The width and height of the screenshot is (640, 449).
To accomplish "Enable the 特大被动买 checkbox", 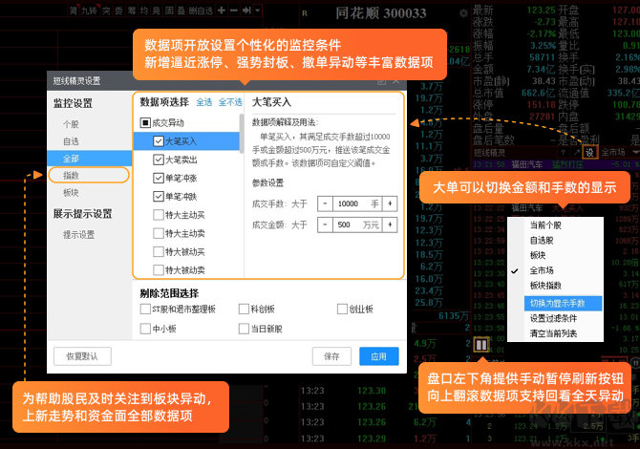I will (159, 251).
